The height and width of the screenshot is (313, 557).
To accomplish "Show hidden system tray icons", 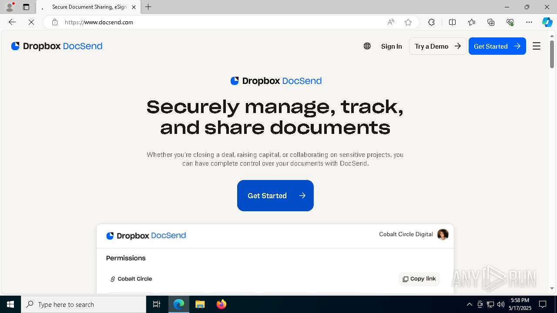I will click(x=469, y=304).
